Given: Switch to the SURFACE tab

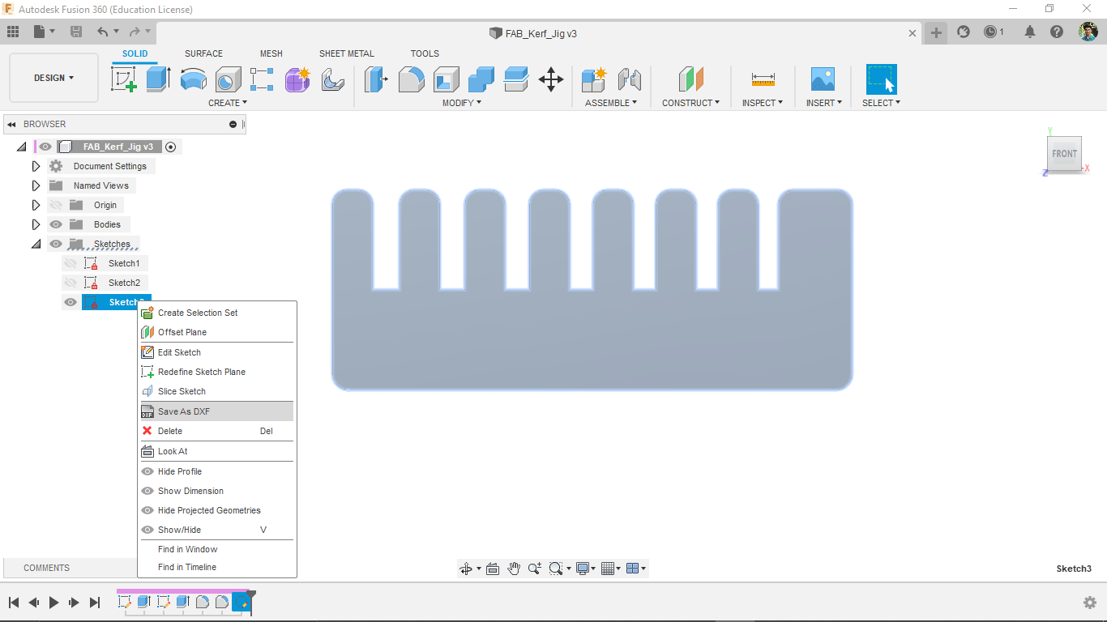Looking at the screenshot, I should click(203, 53).
